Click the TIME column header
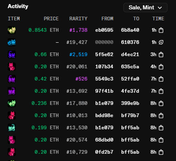 pos(158,19)
